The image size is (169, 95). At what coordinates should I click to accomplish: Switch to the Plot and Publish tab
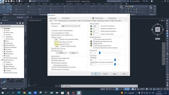click(72, 21)
